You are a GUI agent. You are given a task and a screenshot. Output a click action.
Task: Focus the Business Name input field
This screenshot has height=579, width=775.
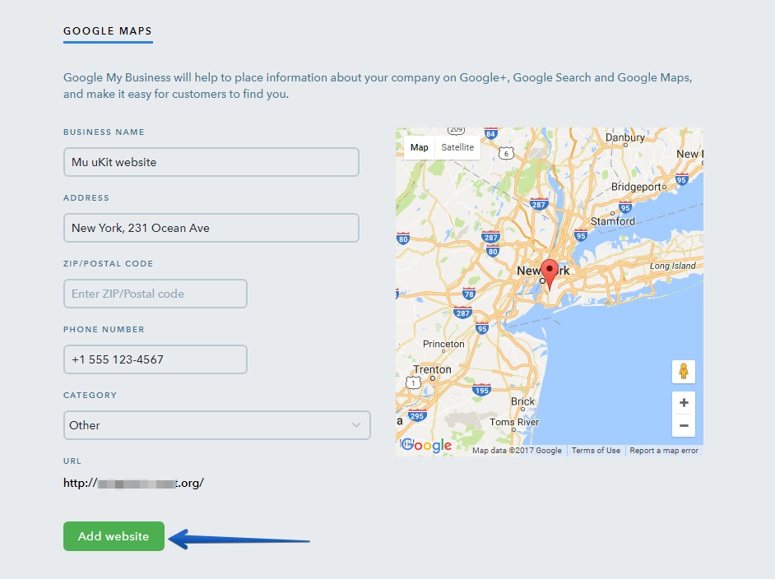pos(211,162)
